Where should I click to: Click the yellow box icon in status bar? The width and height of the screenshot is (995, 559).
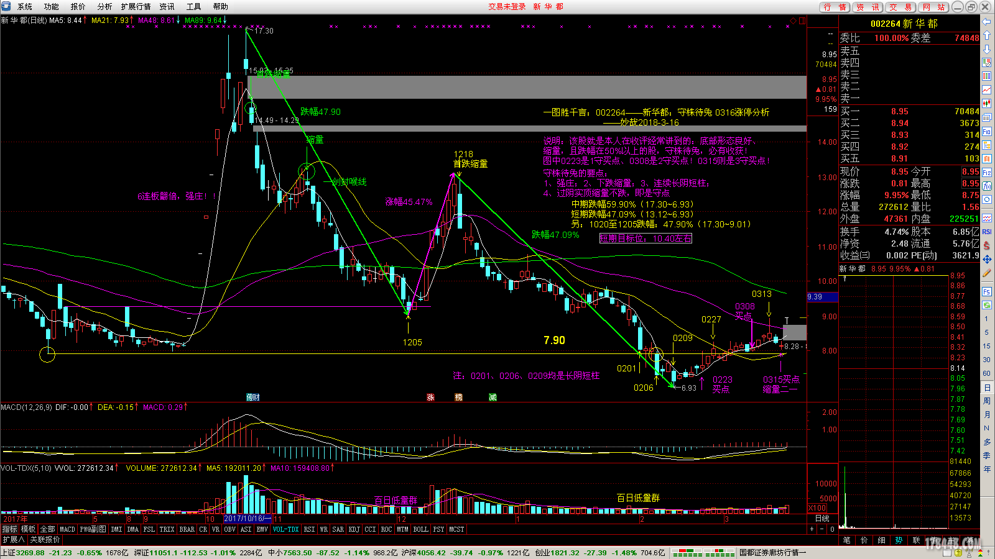pyautogui.click(x=958, y=552)
